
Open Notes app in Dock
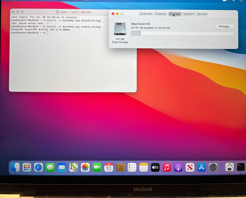click(144, 167)
